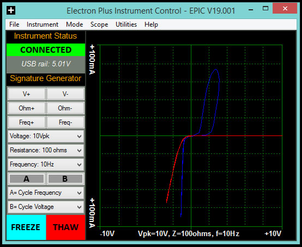Open the B= Cycle Voltage dropdown
The width and height of the screenshot is (302, 247).
(46, 207)
